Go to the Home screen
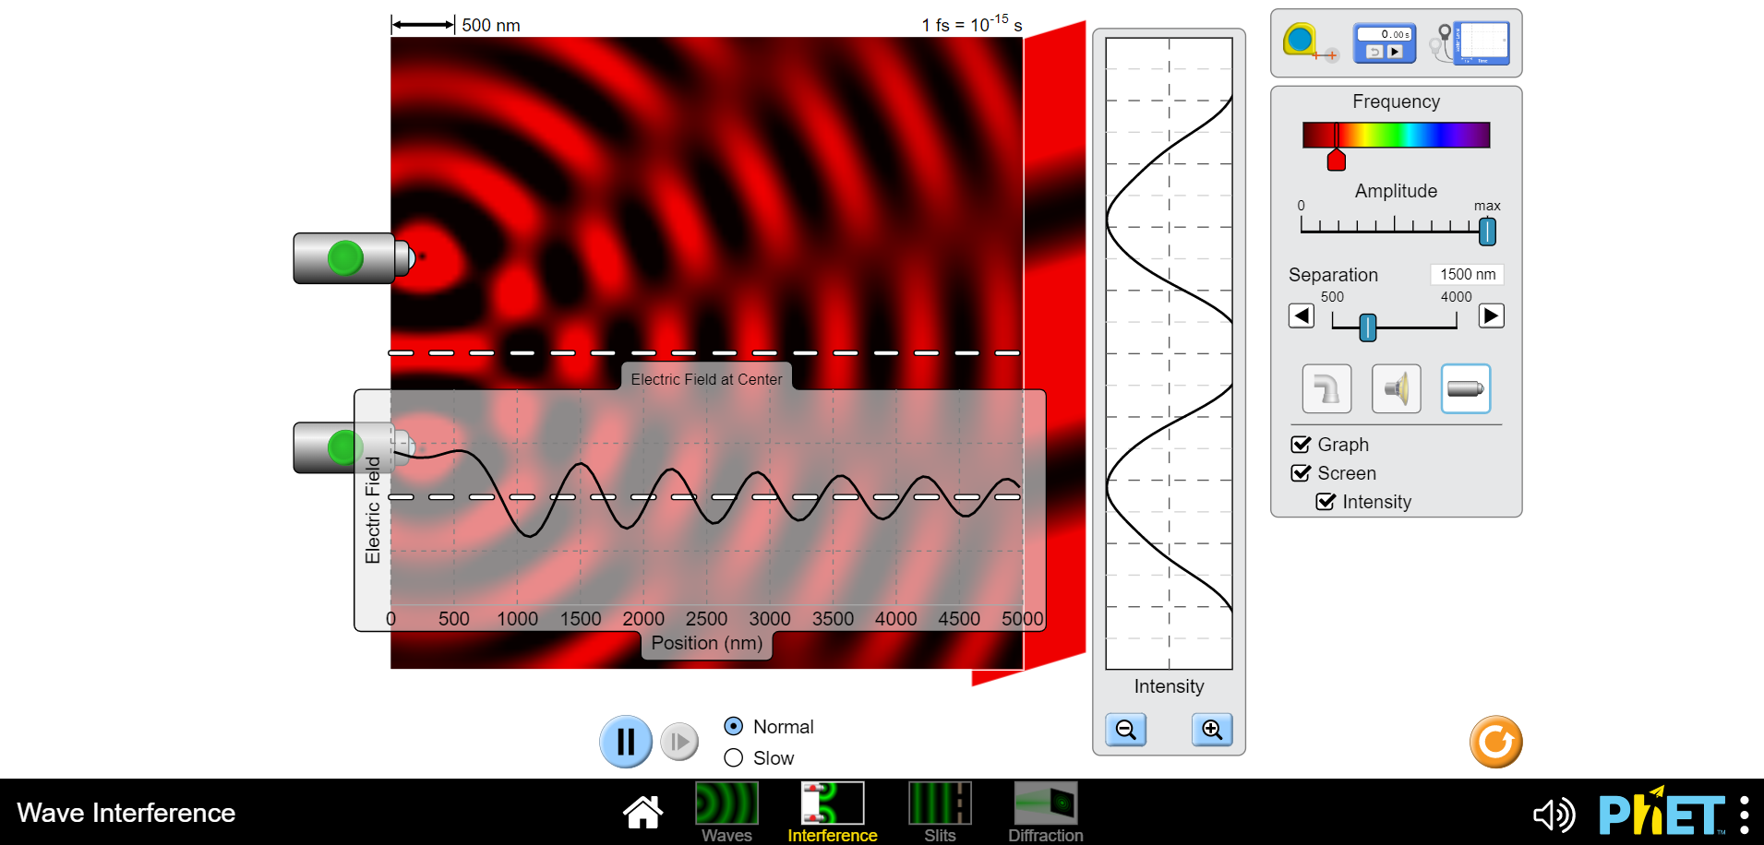The height and width of the screenshot is (845, 1764). (x=642, y=811)
